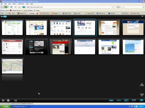Open the back/forward history dropdown arrow
The image size is (145, 108).
tap(8, 7)
